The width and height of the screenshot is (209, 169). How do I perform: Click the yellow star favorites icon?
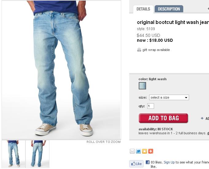145,151
